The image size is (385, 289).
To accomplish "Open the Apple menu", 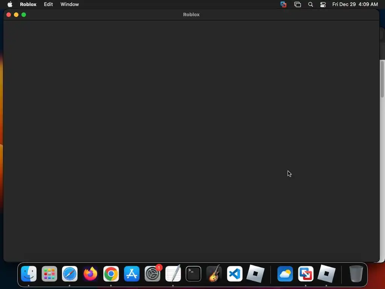I will 10,4.
